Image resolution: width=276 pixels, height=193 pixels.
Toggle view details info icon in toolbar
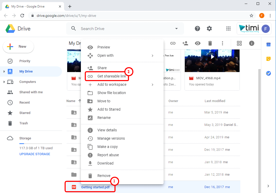pyautogui.click(x=251, y=43)
